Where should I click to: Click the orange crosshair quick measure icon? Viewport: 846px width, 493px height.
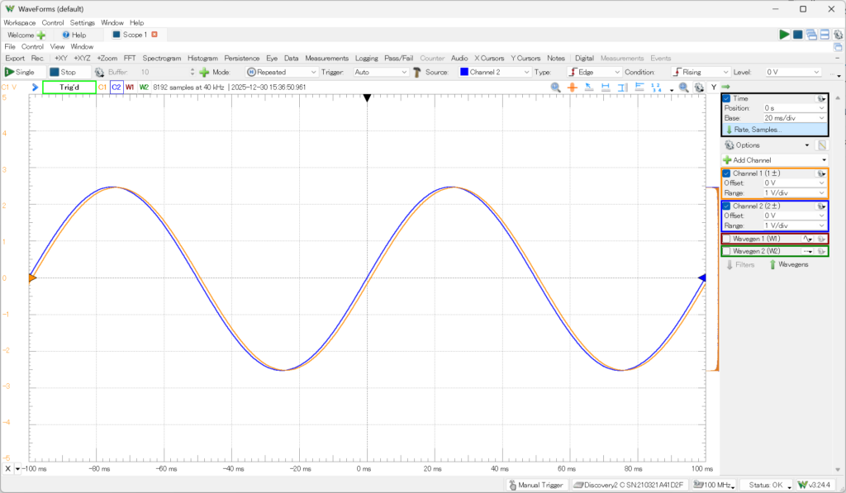click(x=573, y=87)
